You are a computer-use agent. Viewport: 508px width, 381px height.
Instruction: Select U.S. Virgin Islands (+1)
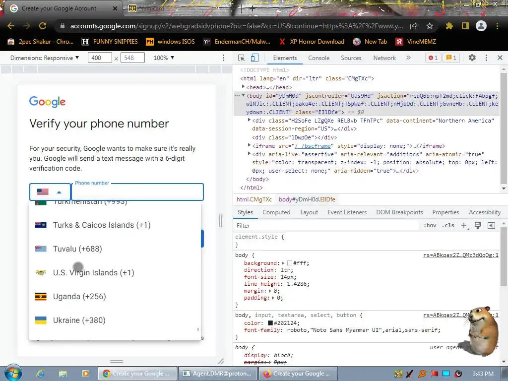pos(115,272)
